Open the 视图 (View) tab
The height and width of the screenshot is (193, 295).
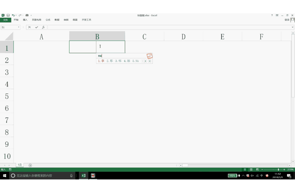click(x=75, y=20)
